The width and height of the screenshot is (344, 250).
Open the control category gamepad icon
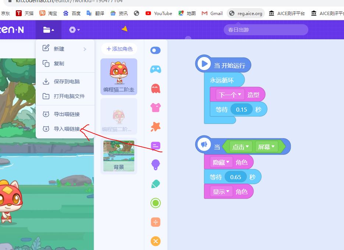(x=156, y=69)
